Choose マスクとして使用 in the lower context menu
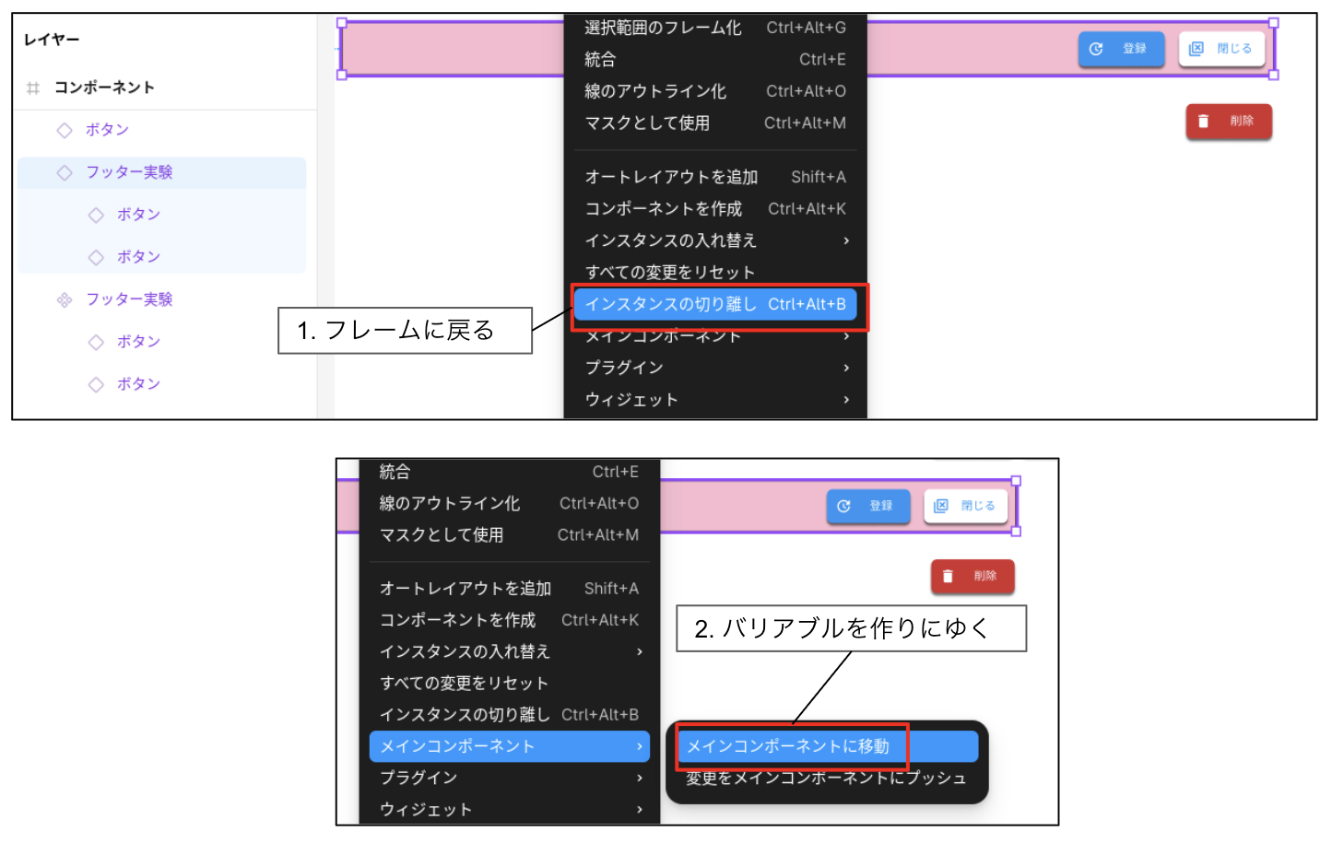 510,535
